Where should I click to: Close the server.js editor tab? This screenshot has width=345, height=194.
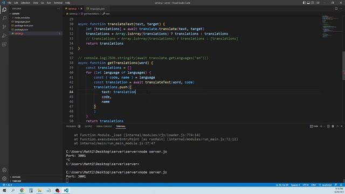81,9
